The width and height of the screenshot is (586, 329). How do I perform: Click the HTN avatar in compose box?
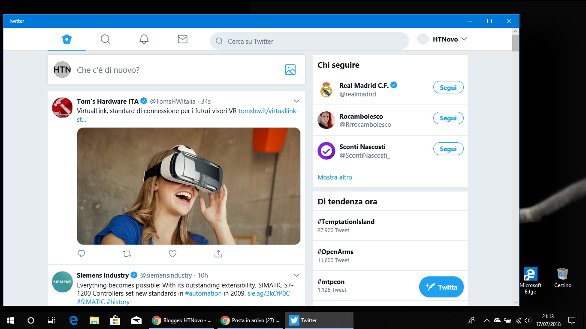62,69
